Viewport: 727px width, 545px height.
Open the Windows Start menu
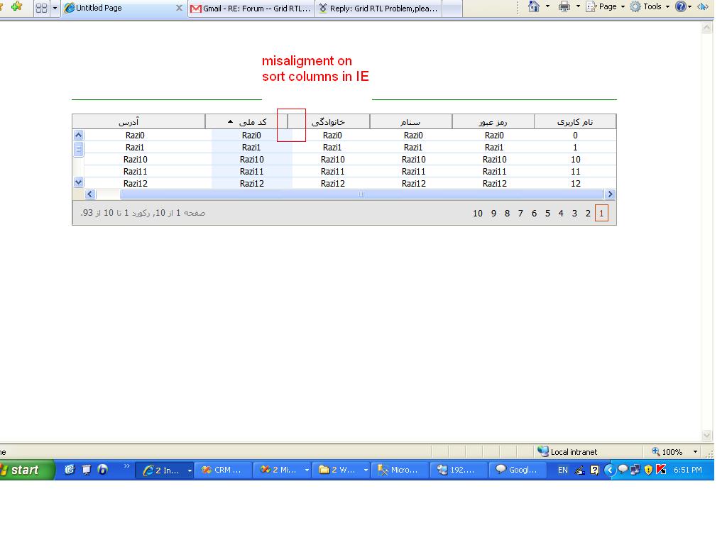(x=26, y=470)
